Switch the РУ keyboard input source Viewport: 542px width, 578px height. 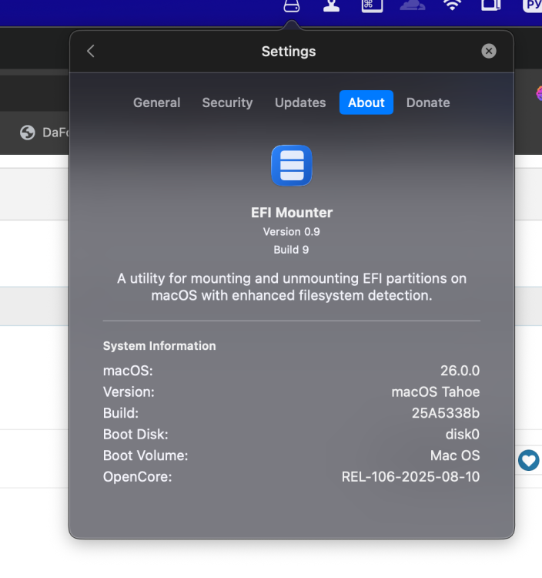point(533,5)
